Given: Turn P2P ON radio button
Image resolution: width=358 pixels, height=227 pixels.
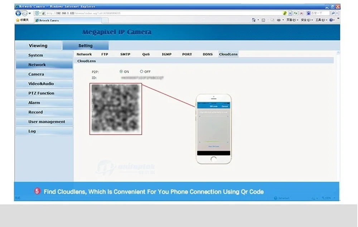Looking at the screenshot, I should point(121,71).
